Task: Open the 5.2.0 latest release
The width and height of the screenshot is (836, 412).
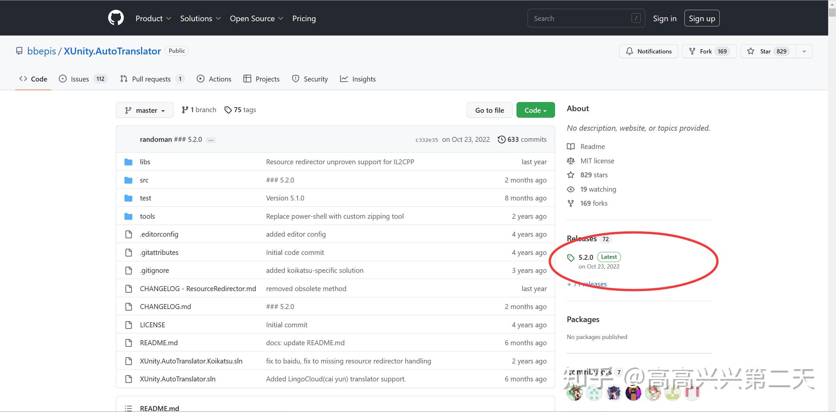Action: [x=585, y=257]
